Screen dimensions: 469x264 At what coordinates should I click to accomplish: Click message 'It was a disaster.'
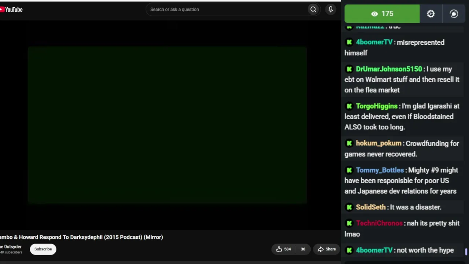click(x=416, y=207)
